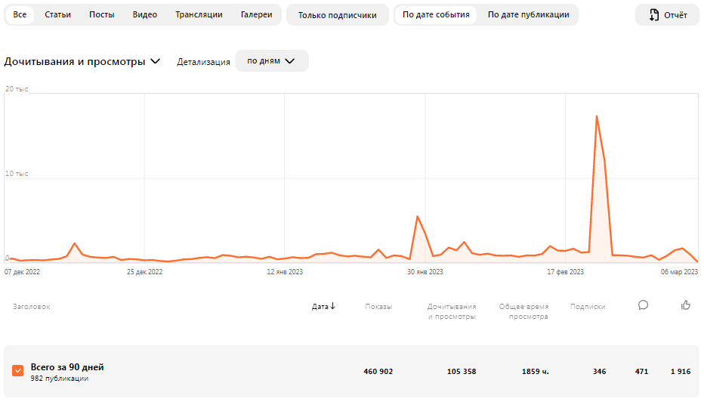Screen dimensions: 704x405
Task: Switch to the Статьи tab
Action: pos(57,15)
